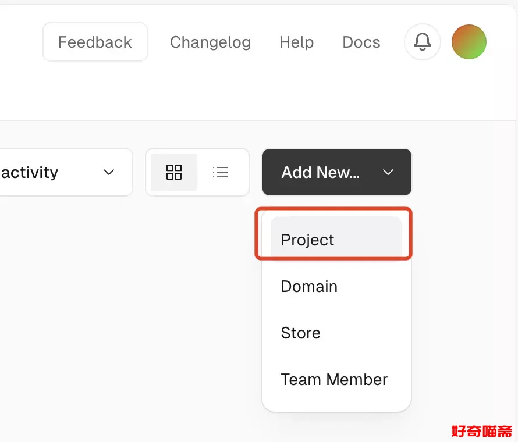Click the red highlight border around Project
The width and height of the screenshot is (518, 442).
coord(334,209)
